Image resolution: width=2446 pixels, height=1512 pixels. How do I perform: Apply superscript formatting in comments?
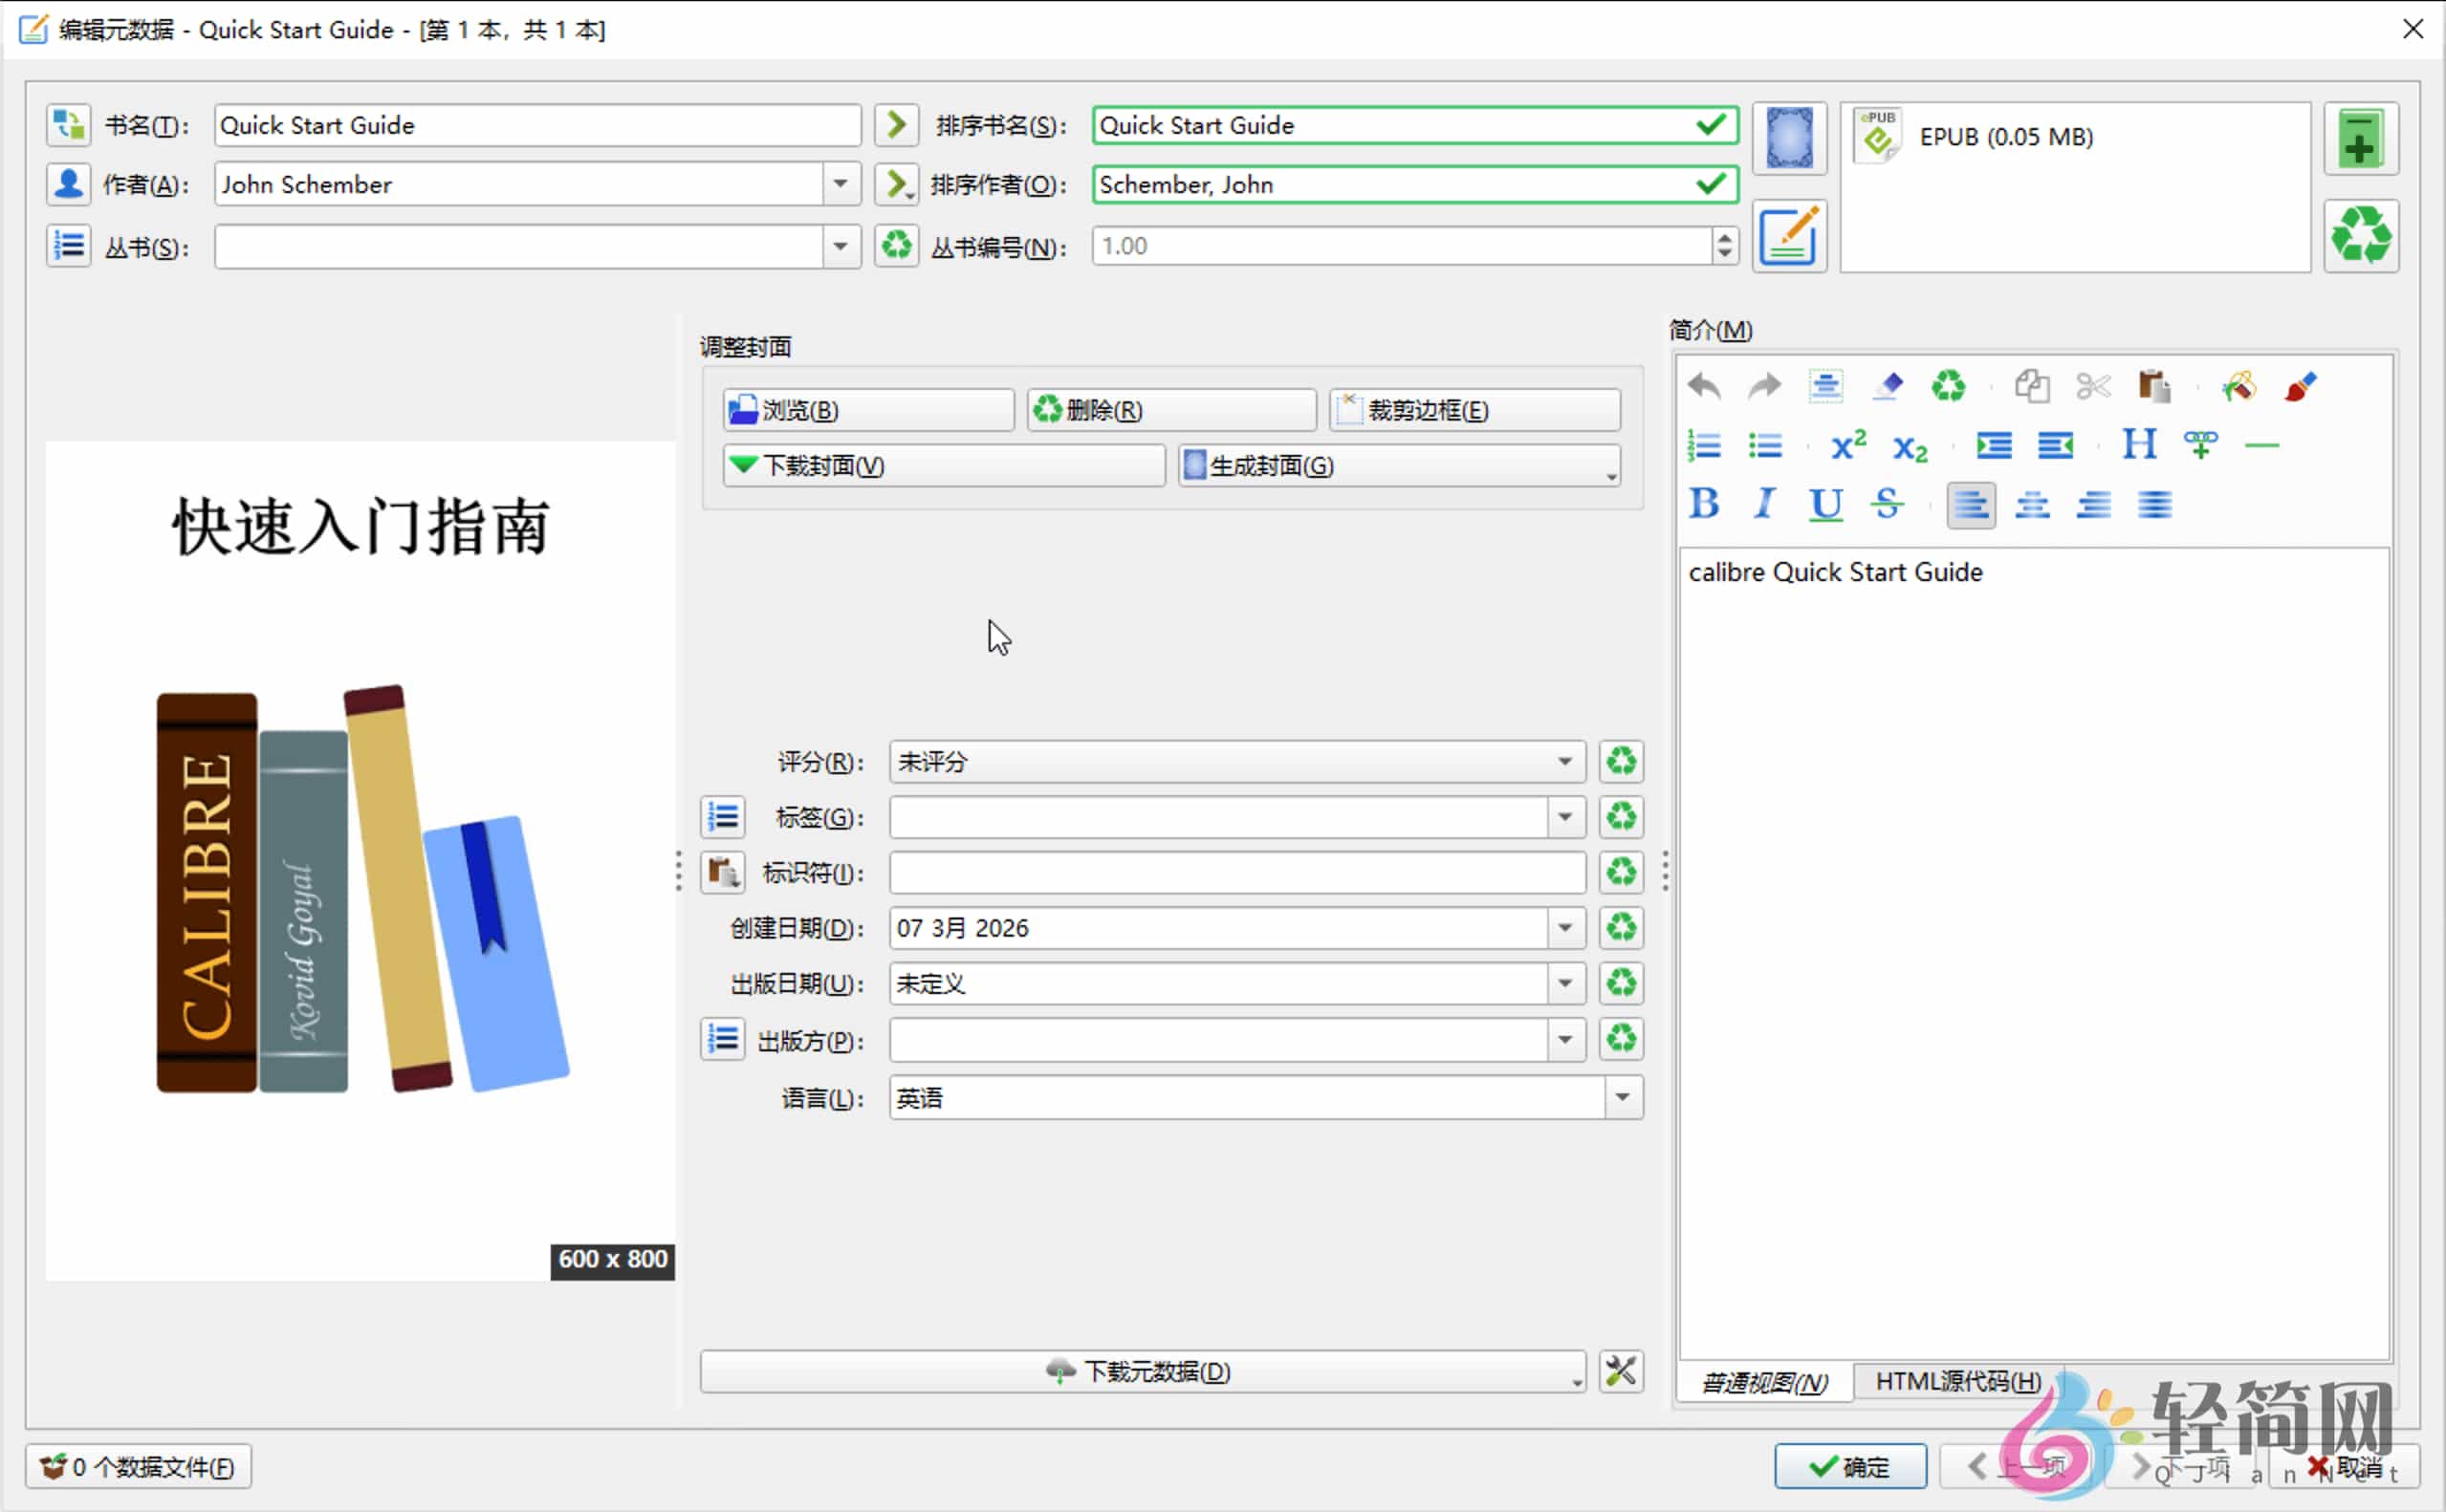[x=1845, y=445]
